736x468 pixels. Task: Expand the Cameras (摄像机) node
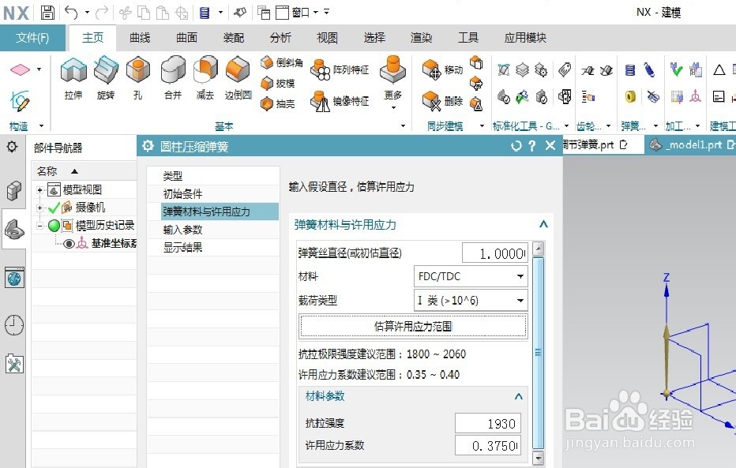coord(40,208)
